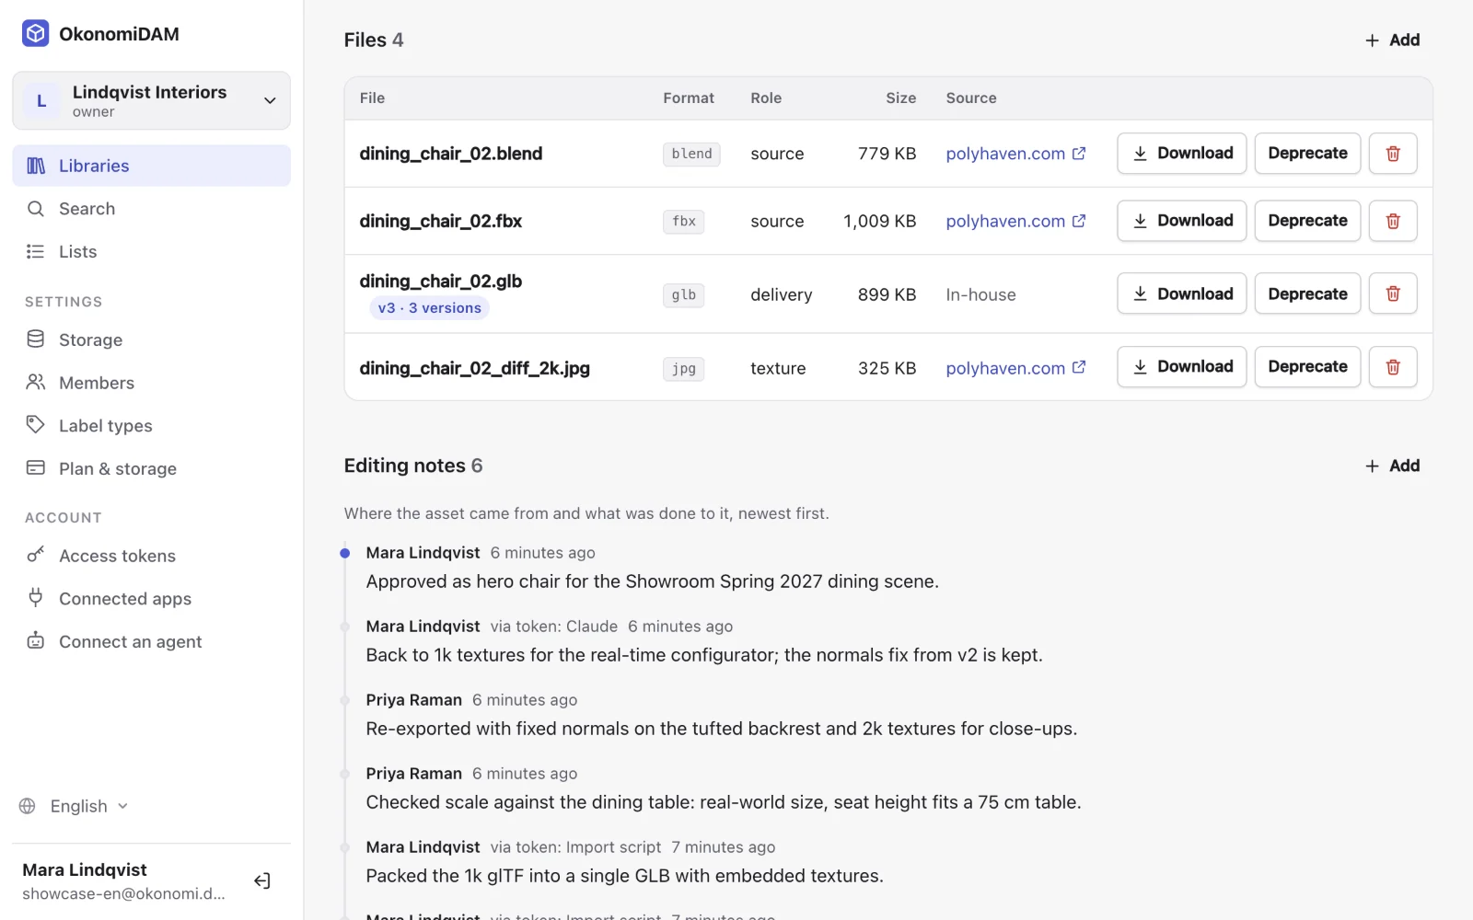Open polyhaven.com source for dining_chair_02.blend
Viewport: 1473px width, 920px height.
click(1015, 154)
